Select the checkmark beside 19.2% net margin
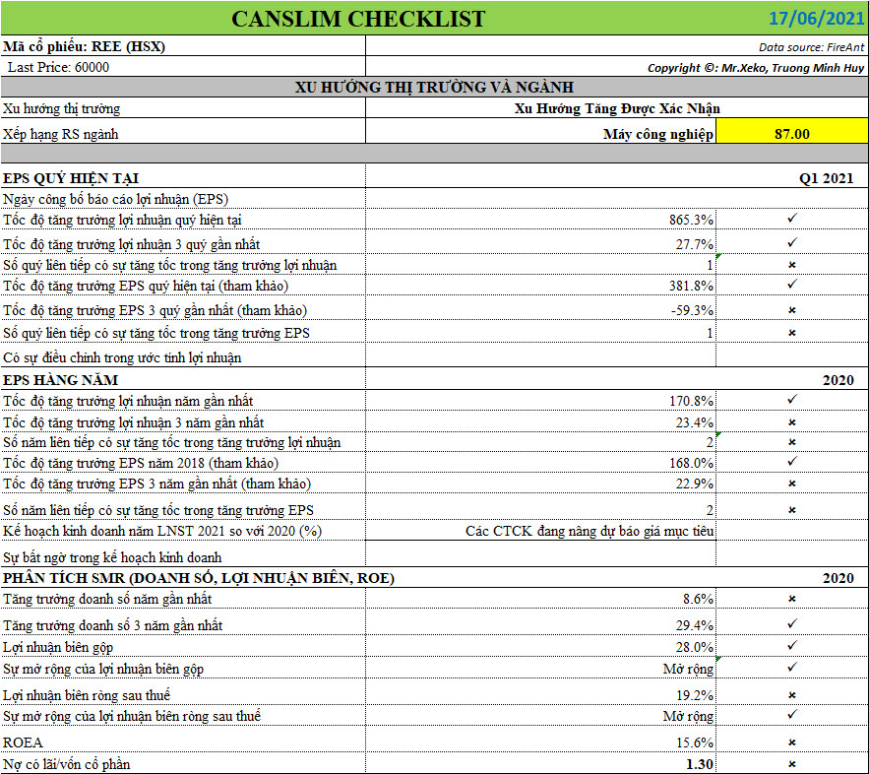The width and height of the screenshot is (869, 774). click(x=792, y=694)
